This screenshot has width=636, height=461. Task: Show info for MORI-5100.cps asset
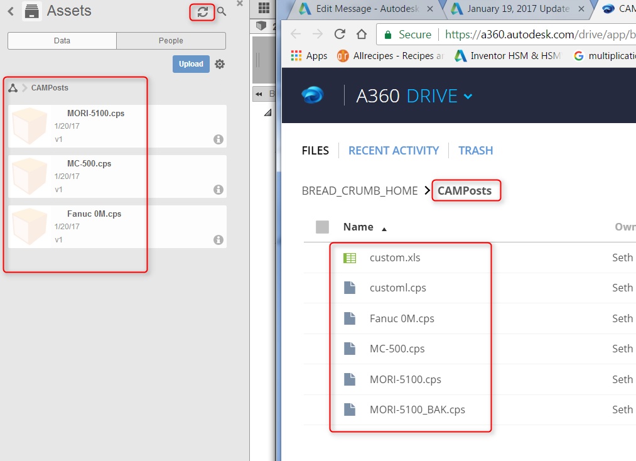tap(218, 139)
